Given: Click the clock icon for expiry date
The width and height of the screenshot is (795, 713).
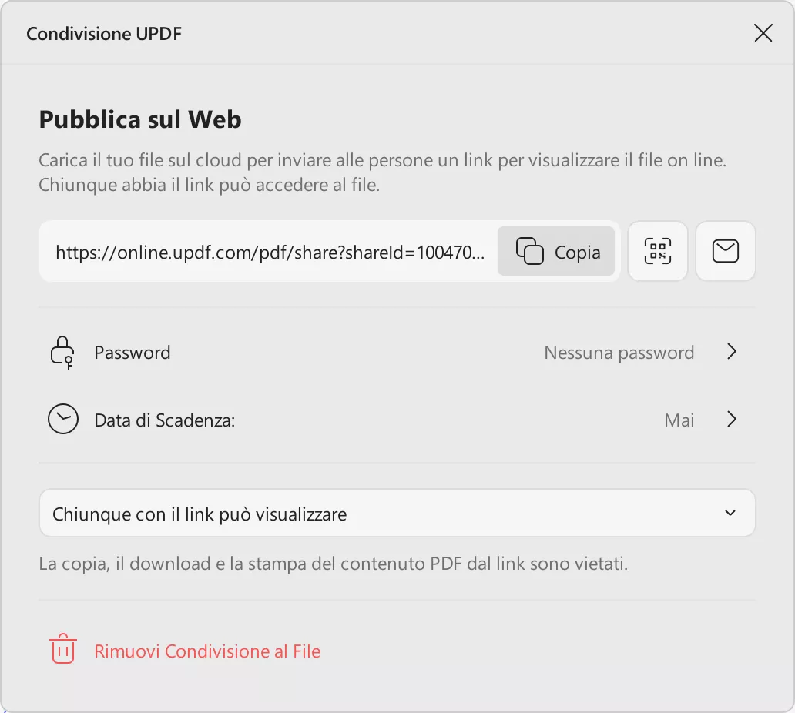Looking at the screenshot, I should (x=63, y=420).
